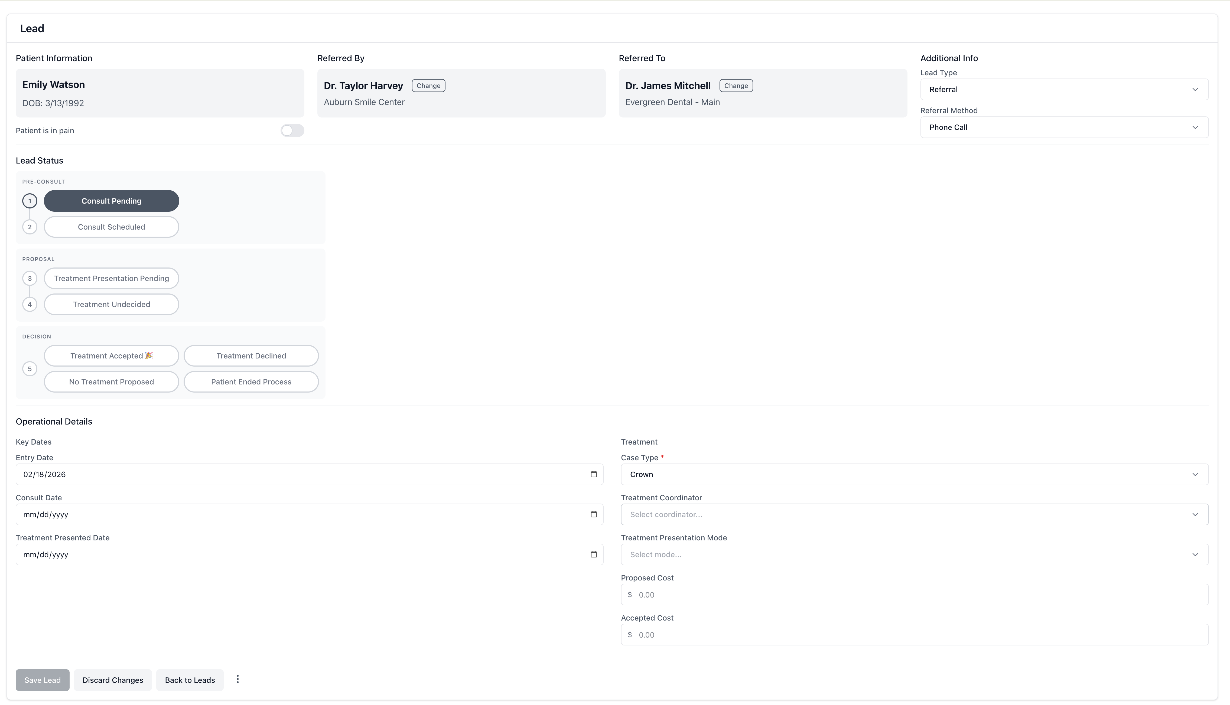Select the Patient Ended Process status
Viewport: 1230px width, 705px height.
251,381
